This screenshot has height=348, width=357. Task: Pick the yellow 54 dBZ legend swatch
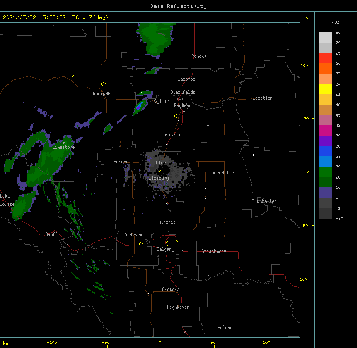pyautogui.click(x=326, y=89)
